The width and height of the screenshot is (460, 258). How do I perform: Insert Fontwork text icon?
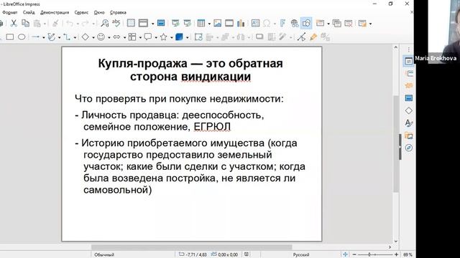click(282, 23)
